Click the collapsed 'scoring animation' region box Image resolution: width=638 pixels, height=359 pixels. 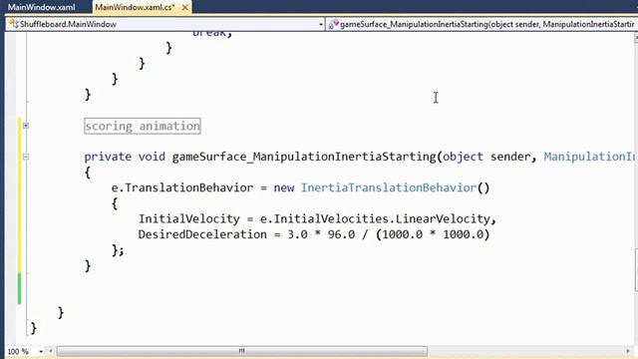tap(143, 126)
